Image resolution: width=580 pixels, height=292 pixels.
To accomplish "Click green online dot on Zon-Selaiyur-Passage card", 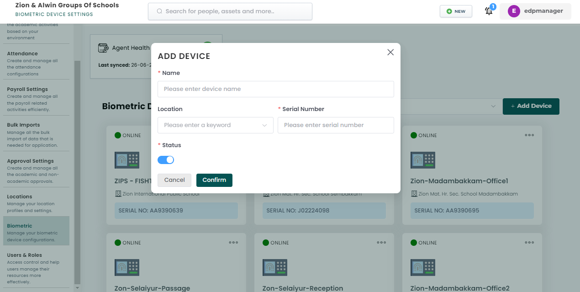I will (x=118, y=243).
